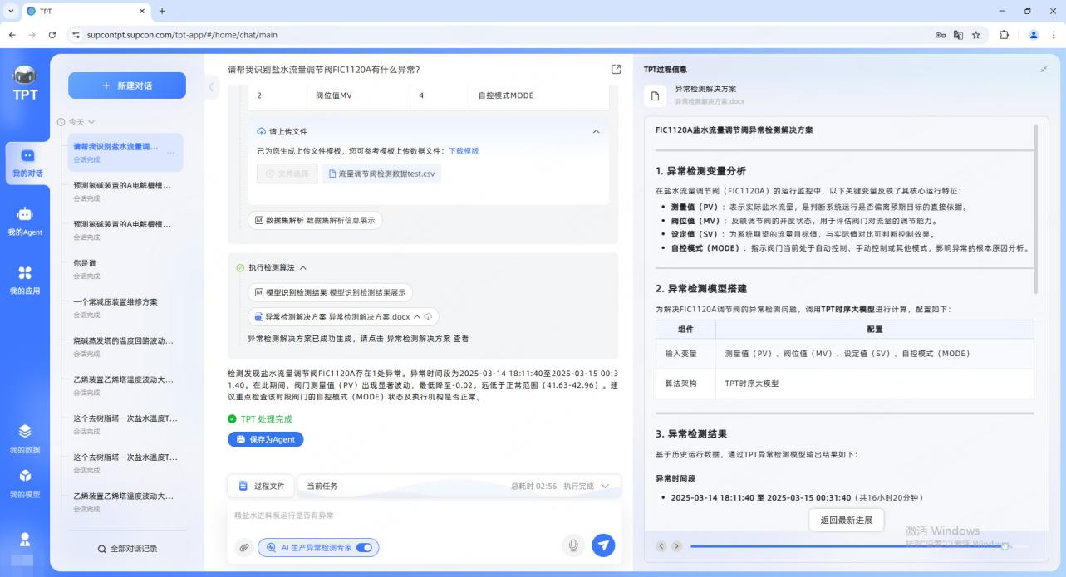Open the first 预测氯碱装置的A电解槽 conversation
Screen dimensions: 1066x577
[x=125, y=191]
